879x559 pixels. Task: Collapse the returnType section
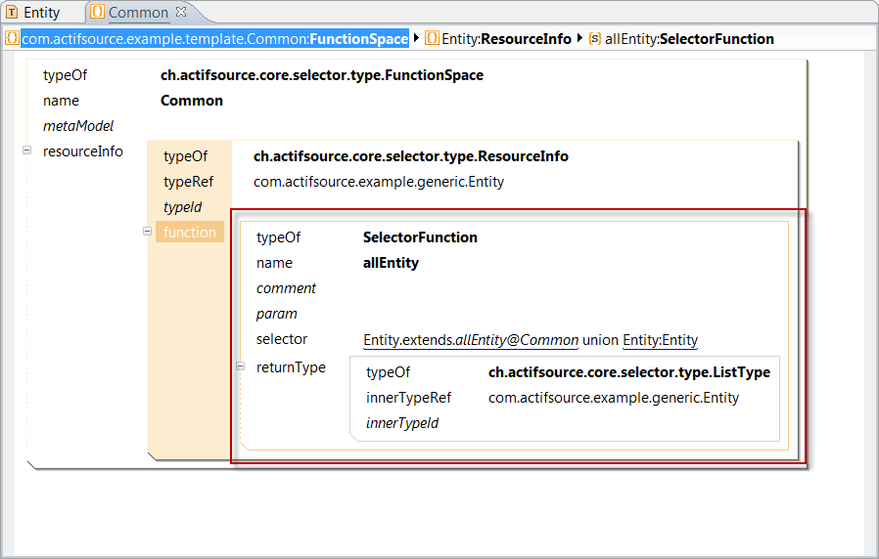(241, 366)
